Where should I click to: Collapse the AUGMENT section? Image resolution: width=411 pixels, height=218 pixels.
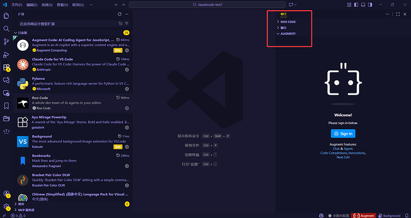click(x=287, y=34)
